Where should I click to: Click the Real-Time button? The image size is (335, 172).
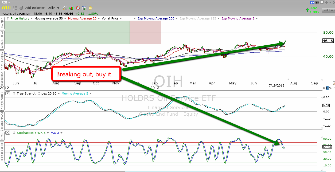(x=329, y=10)
